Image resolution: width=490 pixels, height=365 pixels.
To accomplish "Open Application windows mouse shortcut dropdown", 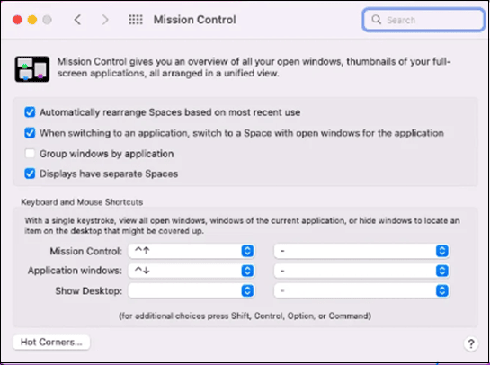I will tap(361, 271).
